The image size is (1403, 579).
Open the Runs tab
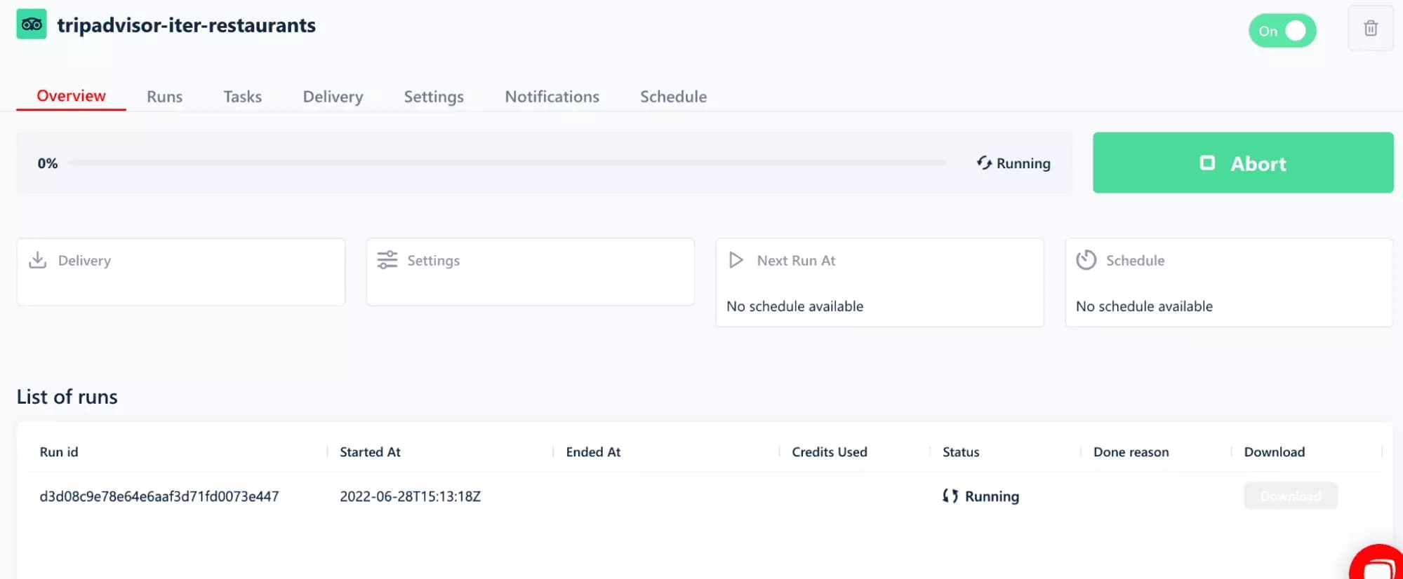(165, 97)
